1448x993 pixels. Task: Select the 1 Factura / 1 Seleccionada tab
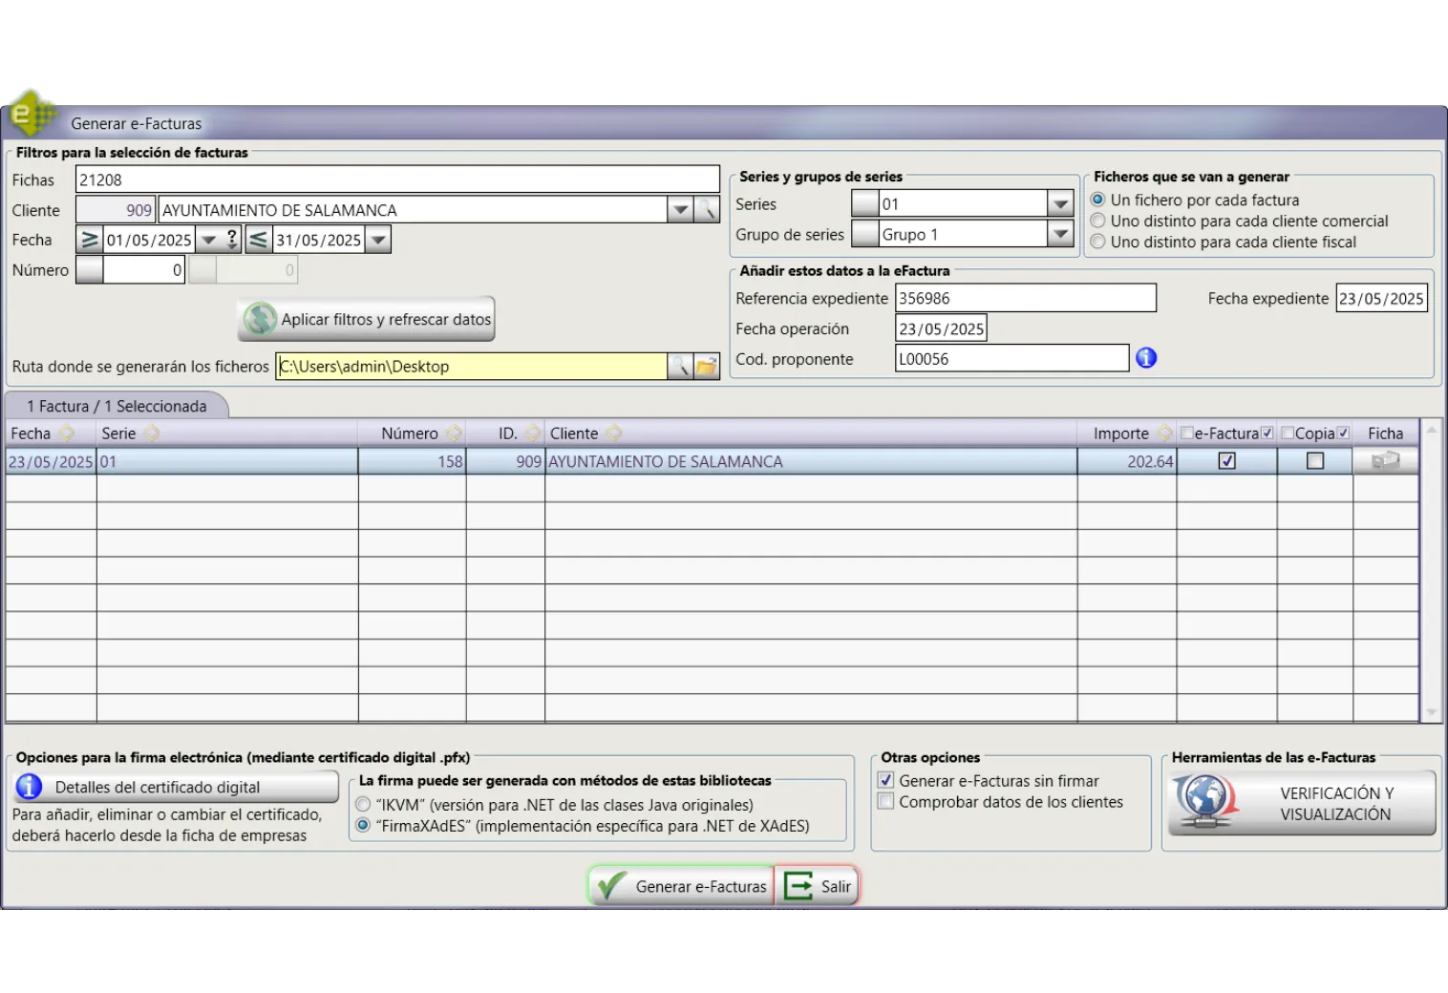117,406
